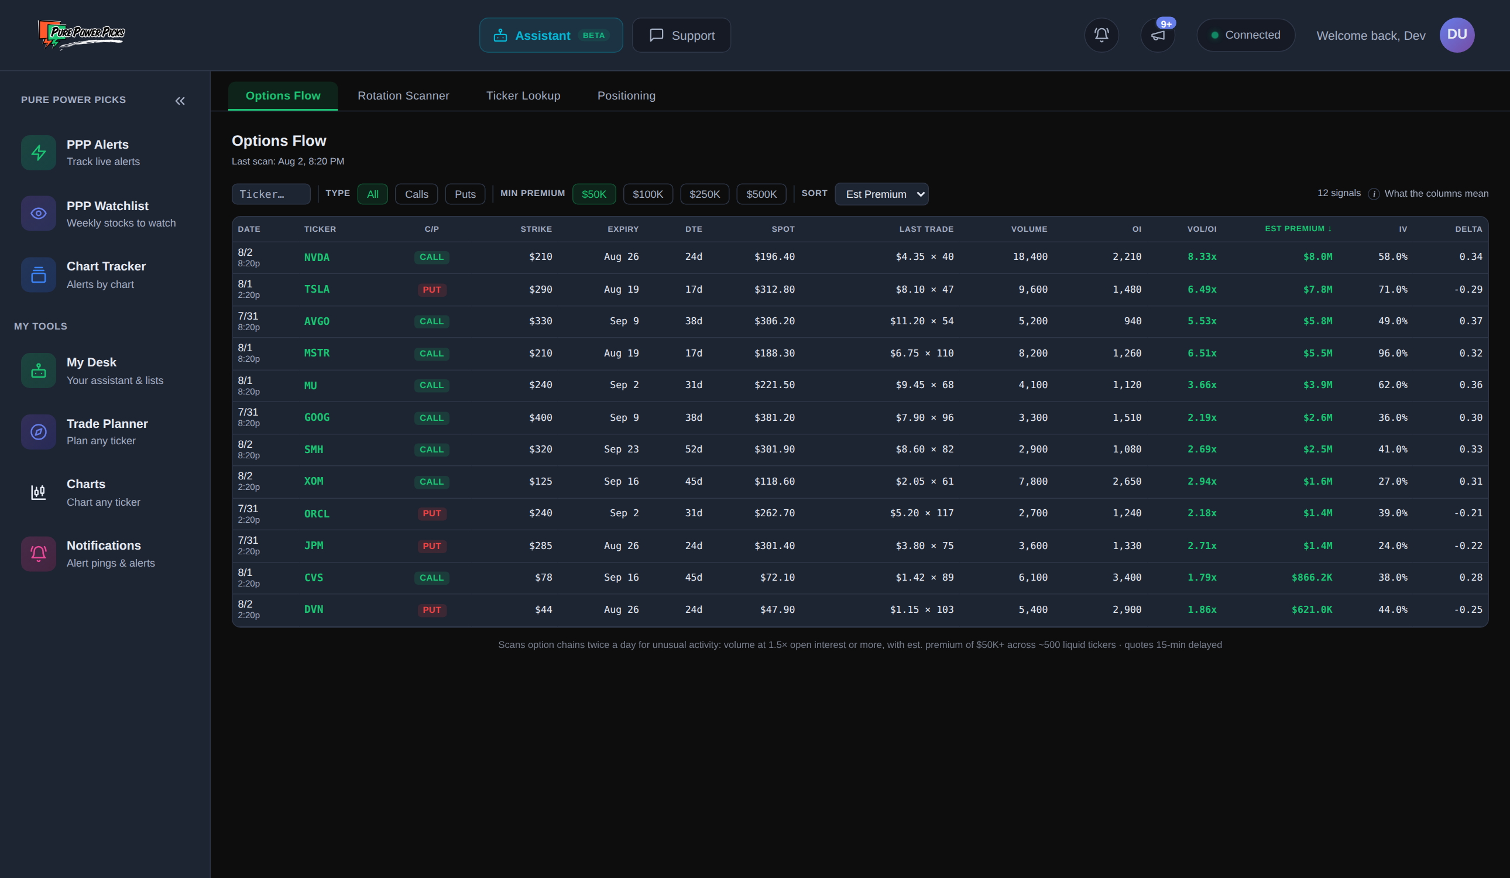Open the Assistant BETA label text

(593, 35)
